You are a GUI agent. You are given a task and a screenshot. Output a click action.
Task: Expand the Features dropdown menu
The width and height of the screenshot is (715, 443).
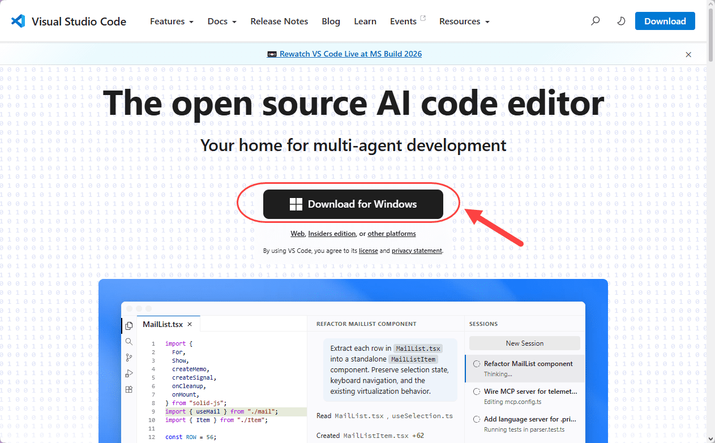click(x=172, y=21)
